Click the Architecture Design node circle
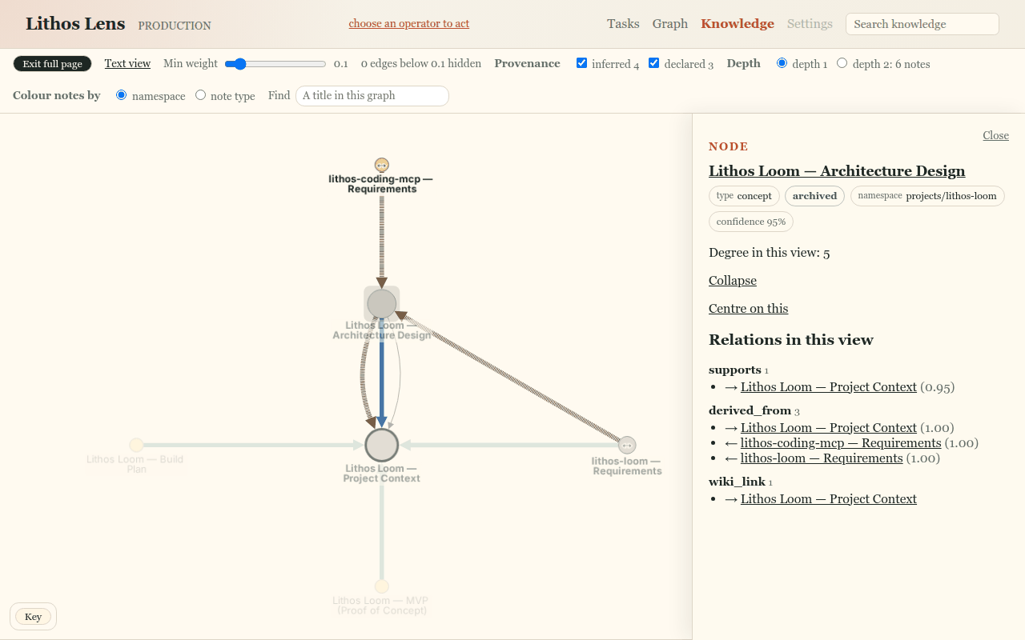The height and width of the screenshot is (640, 1025). click(x=382, y=304)
